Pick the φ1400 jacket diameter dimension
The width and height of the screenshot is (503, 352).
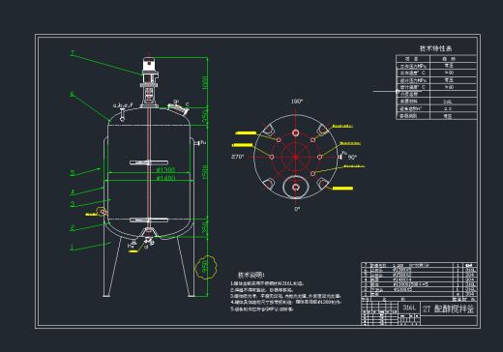point(165,178)
